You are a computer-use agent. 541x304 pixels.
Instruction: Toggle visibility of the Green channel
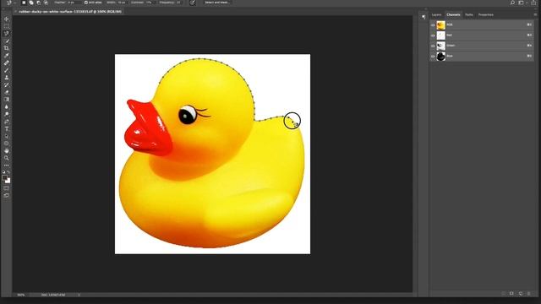433,46
